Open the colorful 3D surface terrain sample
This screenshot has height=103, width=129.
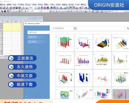tap(102, 43)
